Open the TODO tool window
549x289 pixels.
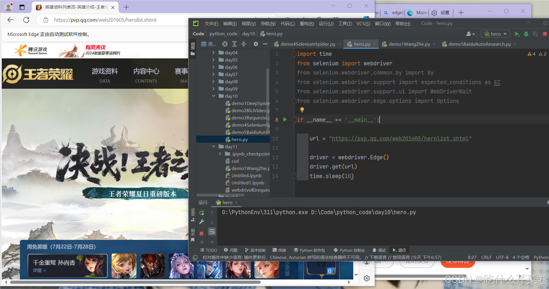[208, 250]
